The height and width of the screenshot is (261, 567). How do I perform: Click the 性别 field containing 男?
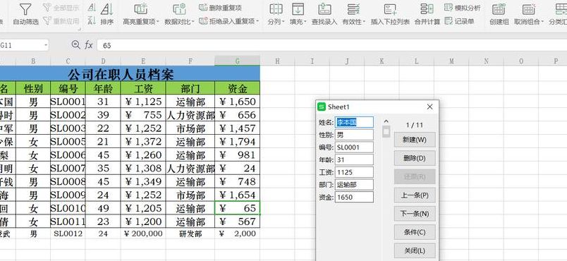pos(354,135)
